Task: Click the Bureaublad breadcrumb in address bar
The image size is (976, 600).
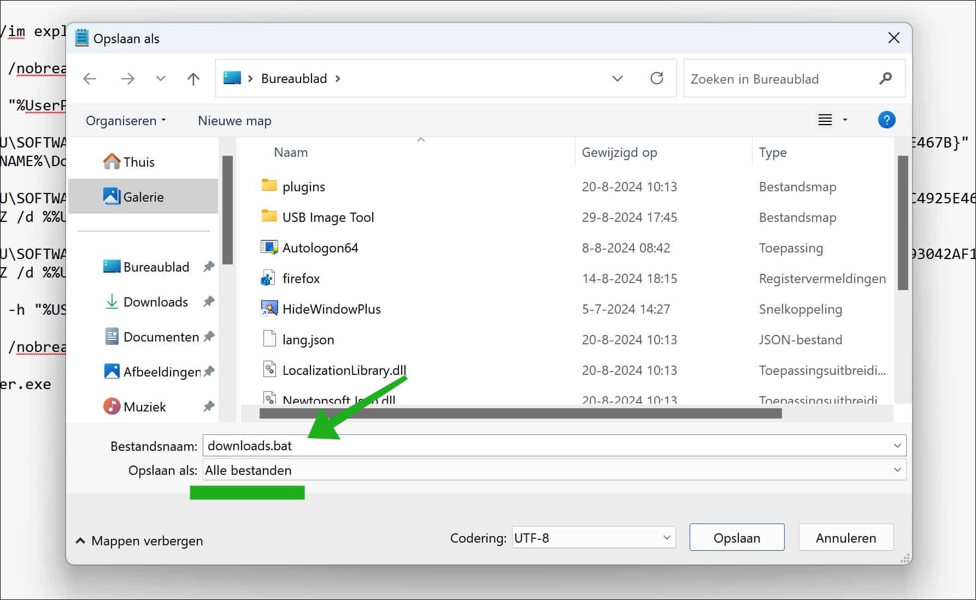Action: 293,78
